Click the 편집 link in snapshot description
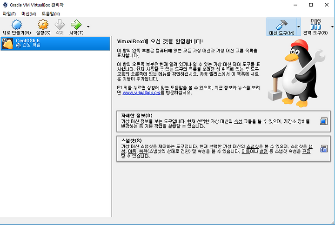 coord(306,152)
